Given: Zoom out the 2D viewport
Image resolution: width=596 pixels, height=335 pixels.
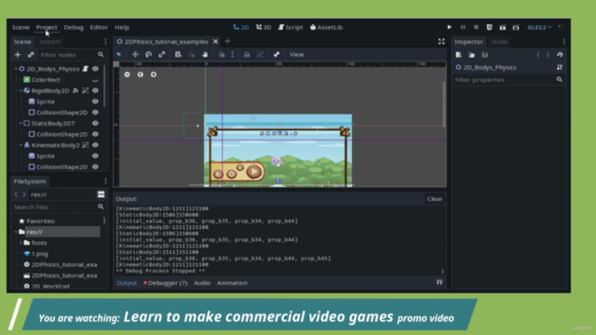Looking at the screenshot, I should coord(127,74).
